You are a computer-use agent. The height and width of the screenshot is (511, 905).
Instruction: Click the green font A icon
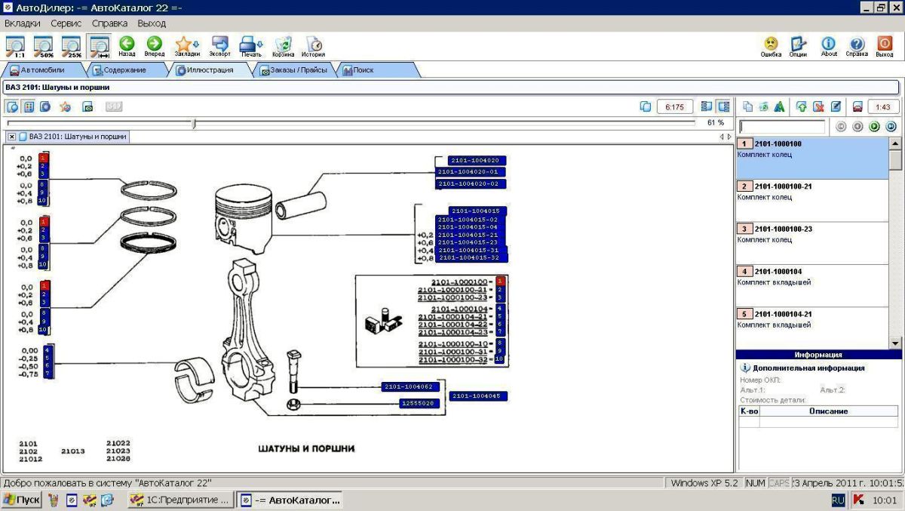779,106
